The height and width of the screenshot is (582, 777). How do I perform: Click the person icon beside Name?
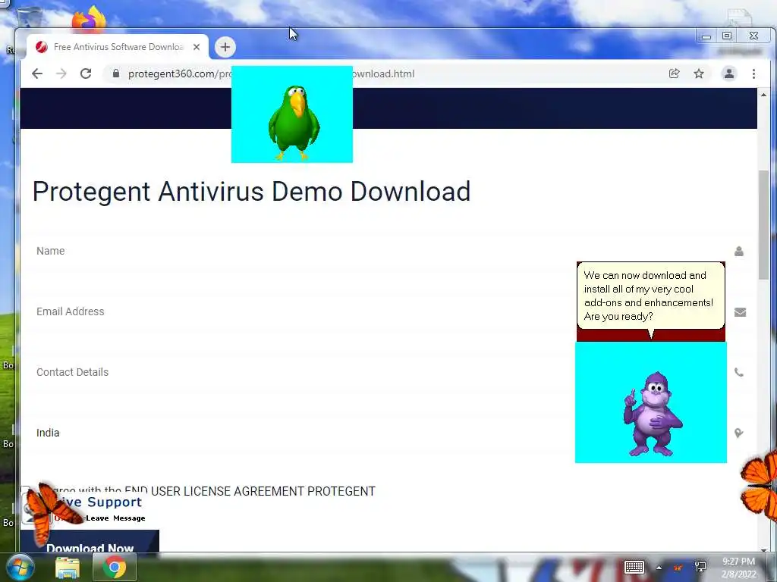(x=739, y=252)
